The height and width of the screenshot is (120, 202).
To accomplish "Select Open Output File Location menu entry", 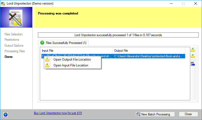I will pos(72,59).
